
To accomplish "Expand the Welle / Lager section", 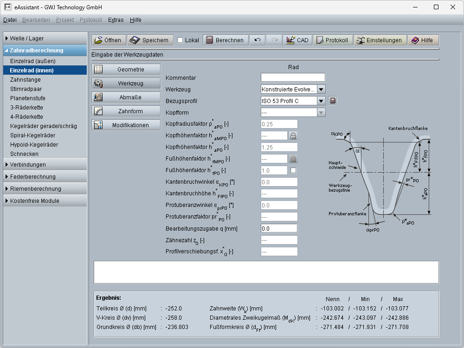I will click(x=45, y=39).
